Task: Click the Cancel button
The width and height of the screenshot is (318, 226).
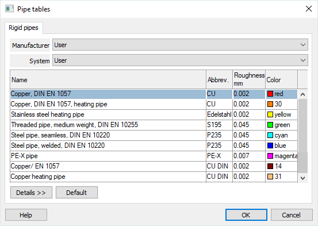Action: click(292, 215)
